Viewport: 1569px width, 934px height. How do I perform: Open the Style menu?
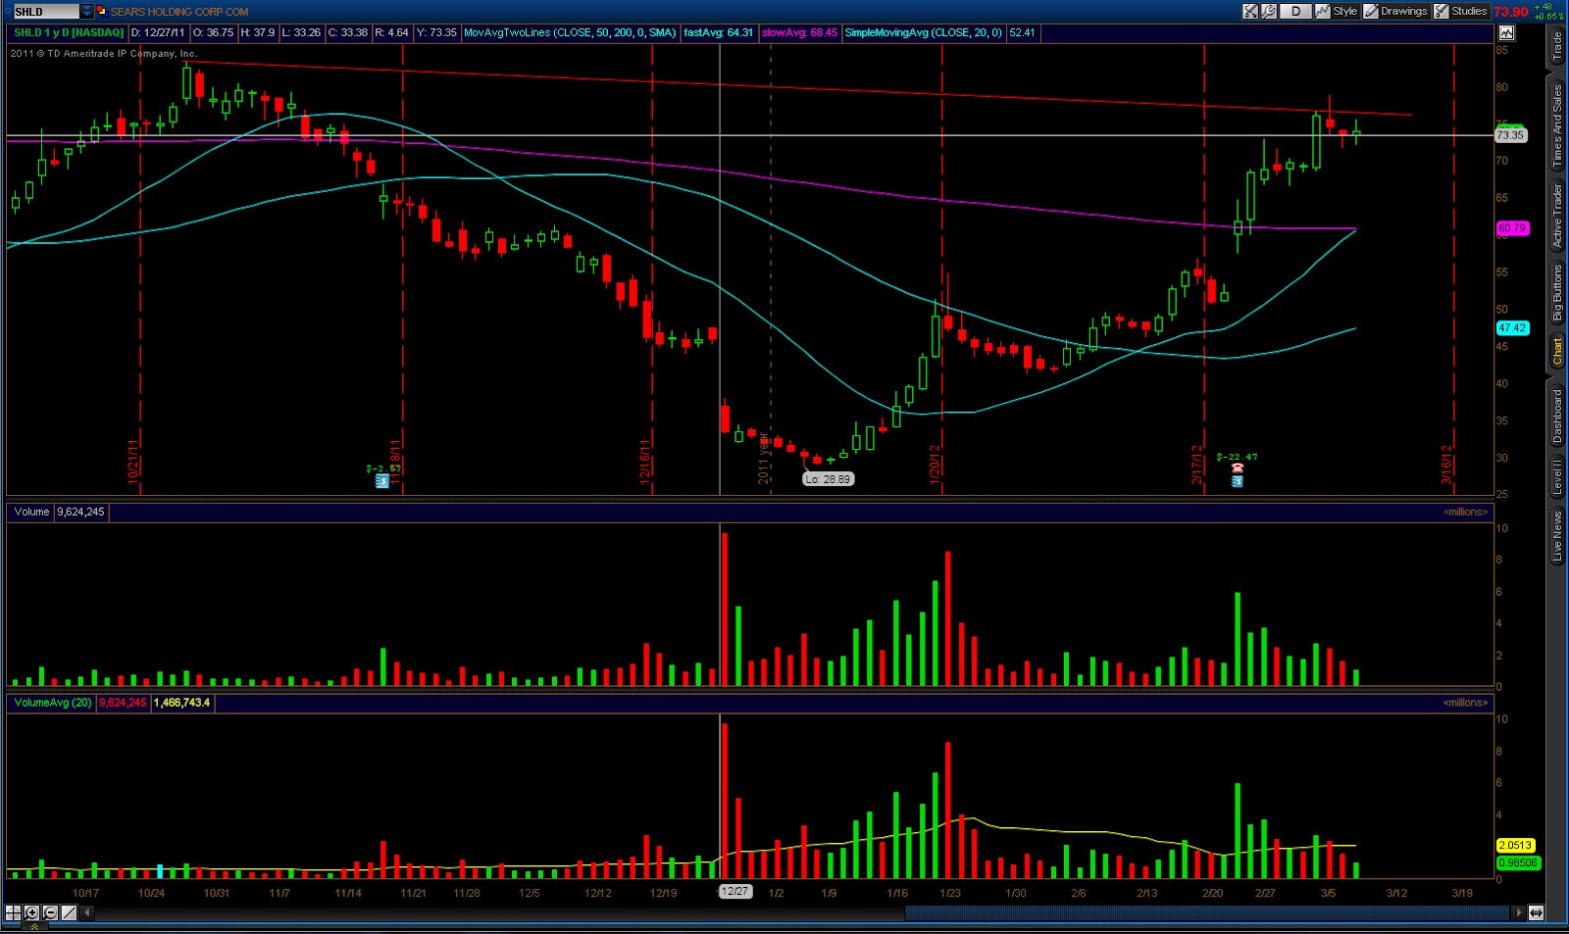[1337, 11]
